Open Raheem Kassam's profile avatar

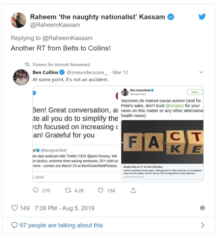tap(19, 20)
